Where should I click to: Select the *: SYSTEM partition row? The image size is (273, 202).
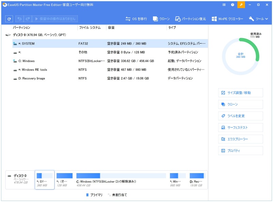[x=110, y=44]
